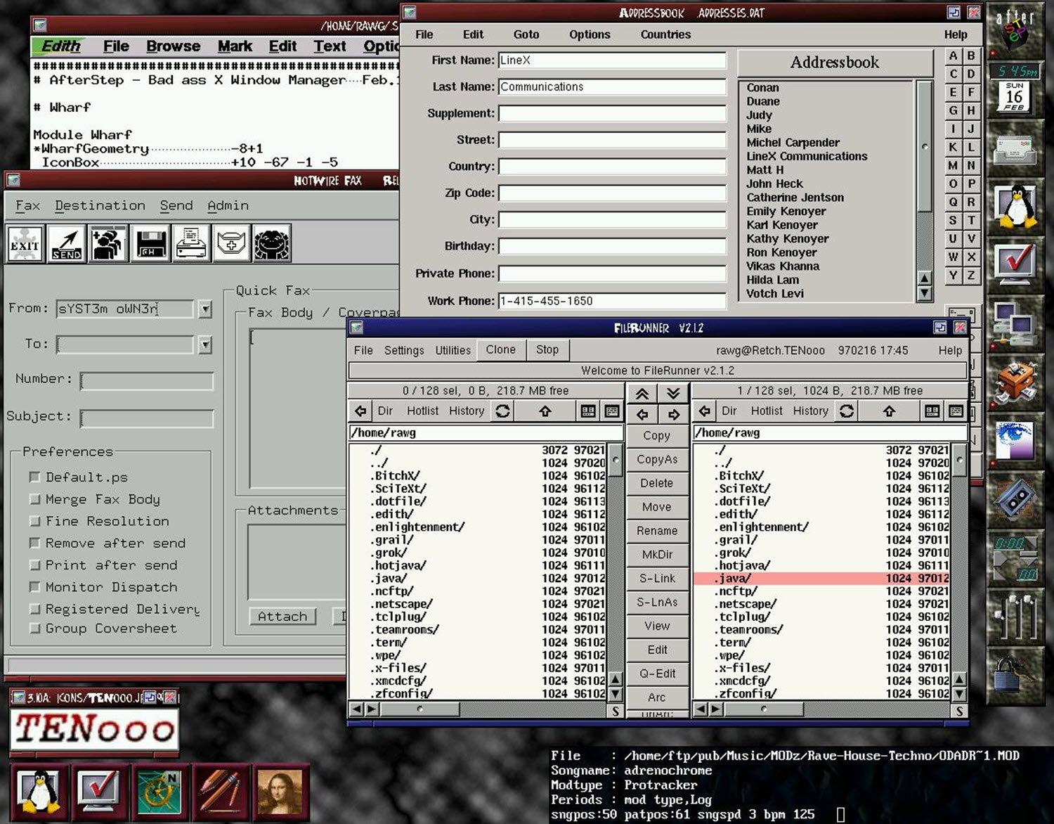Toggle the Group Coversheet checkbox

click(34, 628)
